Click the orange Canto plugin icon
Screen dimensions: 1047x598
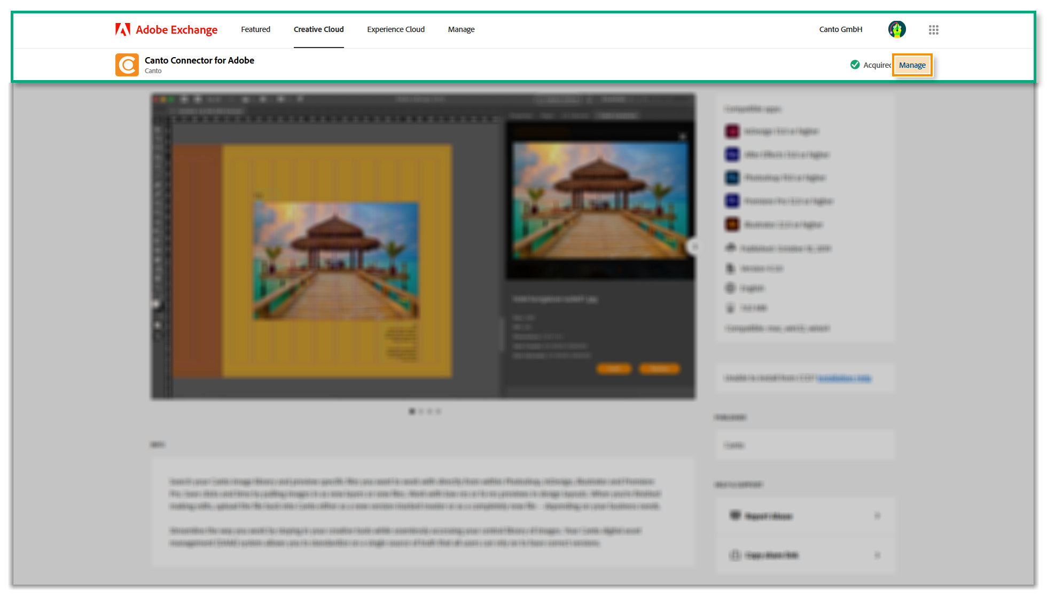click(127, 65)
